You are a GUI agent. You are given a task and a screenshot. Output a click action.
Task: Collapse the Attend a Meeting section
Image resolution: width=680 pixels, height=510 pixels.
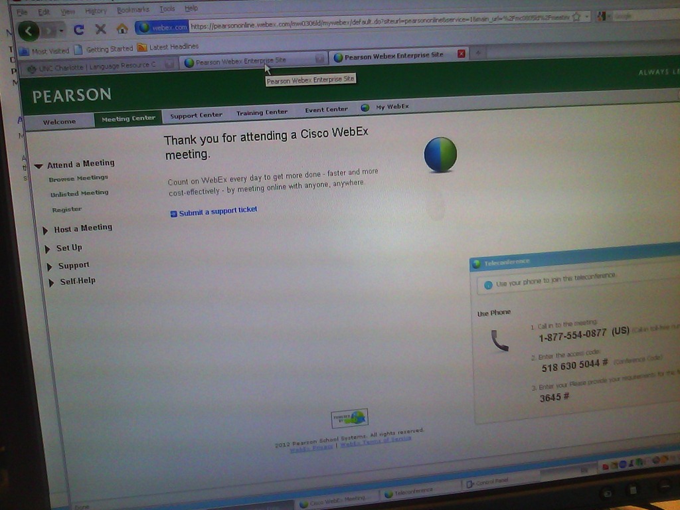pyautogui.click(x=39, y=166)
